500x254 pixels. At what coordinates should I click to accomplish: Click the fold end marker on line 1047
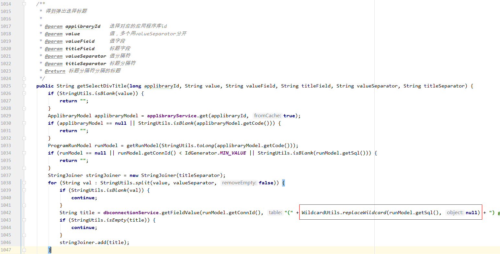24,250
